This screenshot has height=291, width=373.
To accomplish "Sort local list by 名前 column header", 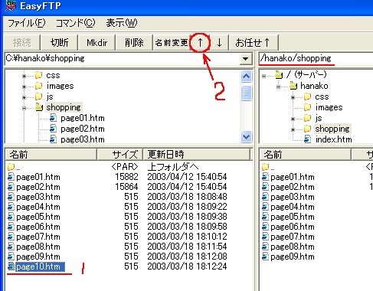I will (51, 155).
